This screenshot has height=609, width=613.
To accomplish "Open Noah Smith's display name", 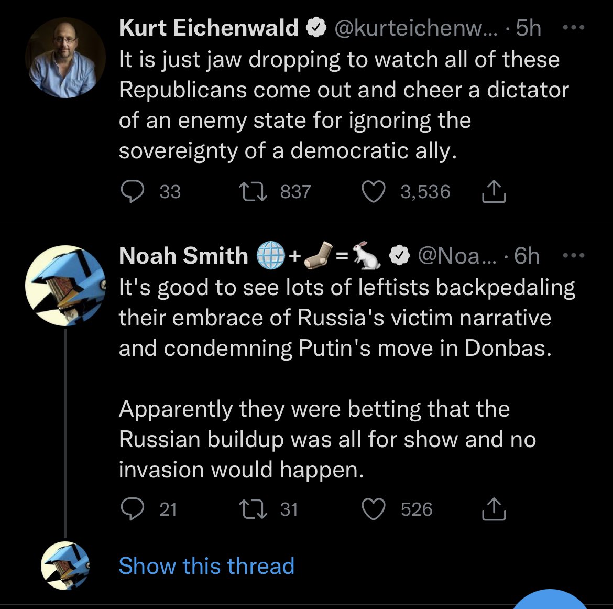I will [x=183, y=255].
